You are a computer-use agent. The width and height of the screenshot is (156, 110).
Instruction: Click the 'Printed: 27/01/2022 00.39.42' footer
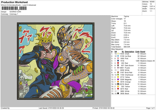click(x=103, y=108)
